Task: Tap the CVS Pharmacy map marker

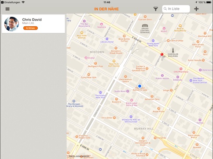Action: coord(181,69)
